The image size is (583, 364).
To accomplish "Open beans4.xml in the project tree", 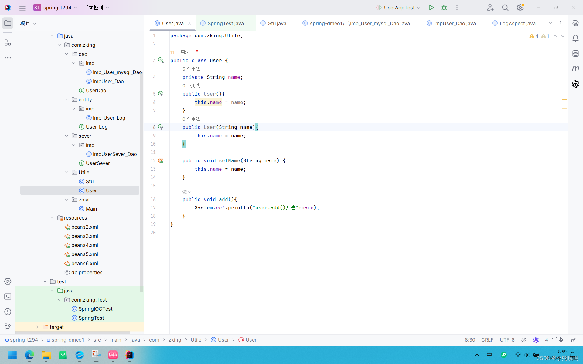I will click(84, 245).
